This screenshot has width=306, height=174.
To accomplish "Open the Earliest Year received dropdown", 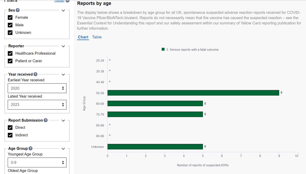I will (37, 88).
